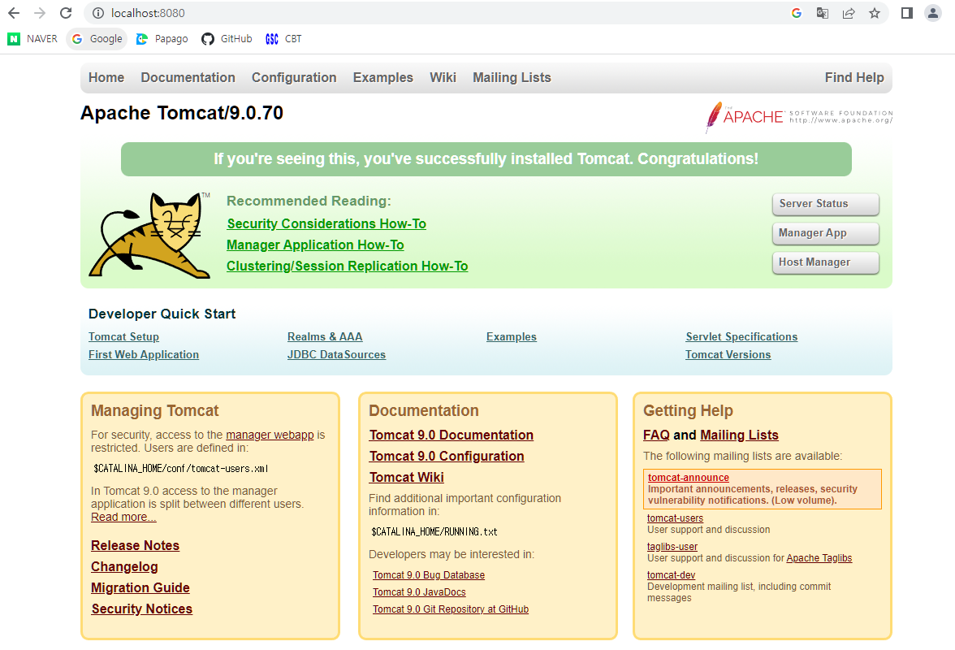The image size is (955, 650).
Task: Open Security Considerations How-To link
Action: pos(326,223)
